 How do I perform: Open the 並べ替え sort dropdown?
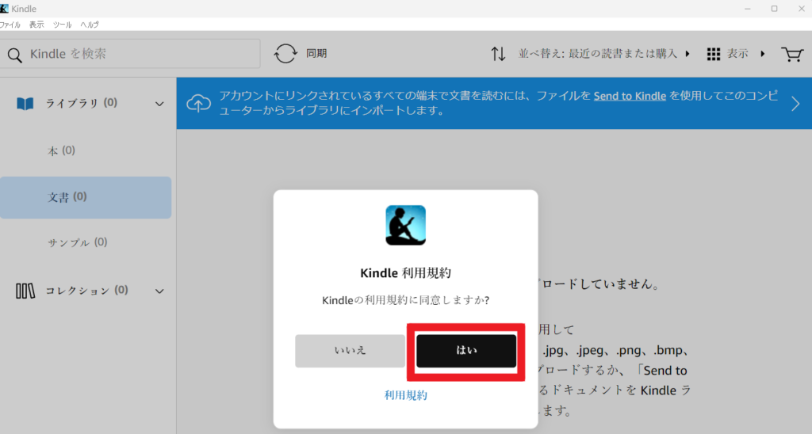(x=604, y=54)
